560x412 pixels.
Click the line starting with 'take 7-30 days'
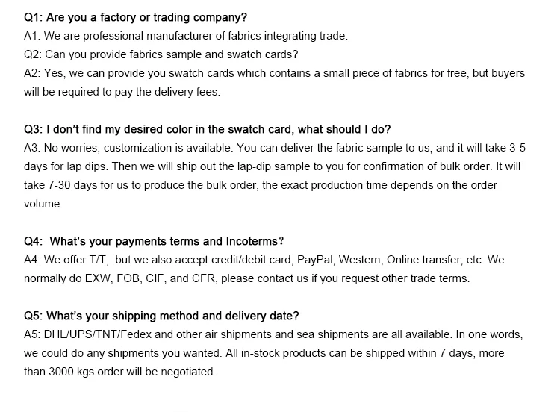click(261, 185)
